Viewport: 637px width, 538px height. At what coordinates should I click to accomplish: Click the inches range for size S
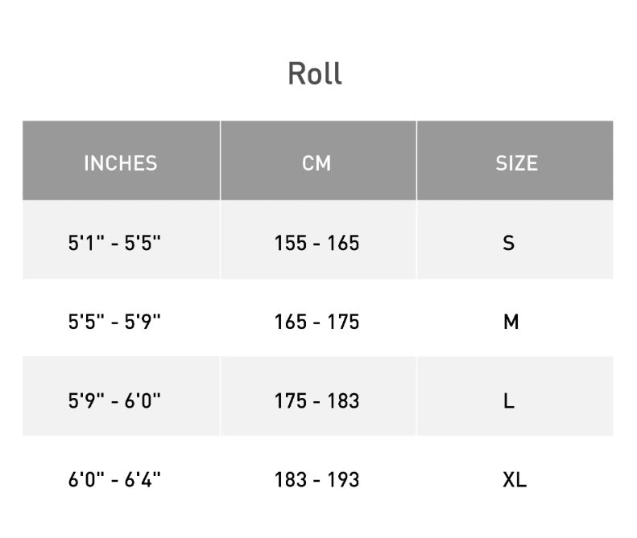click(x=114, y=242)
